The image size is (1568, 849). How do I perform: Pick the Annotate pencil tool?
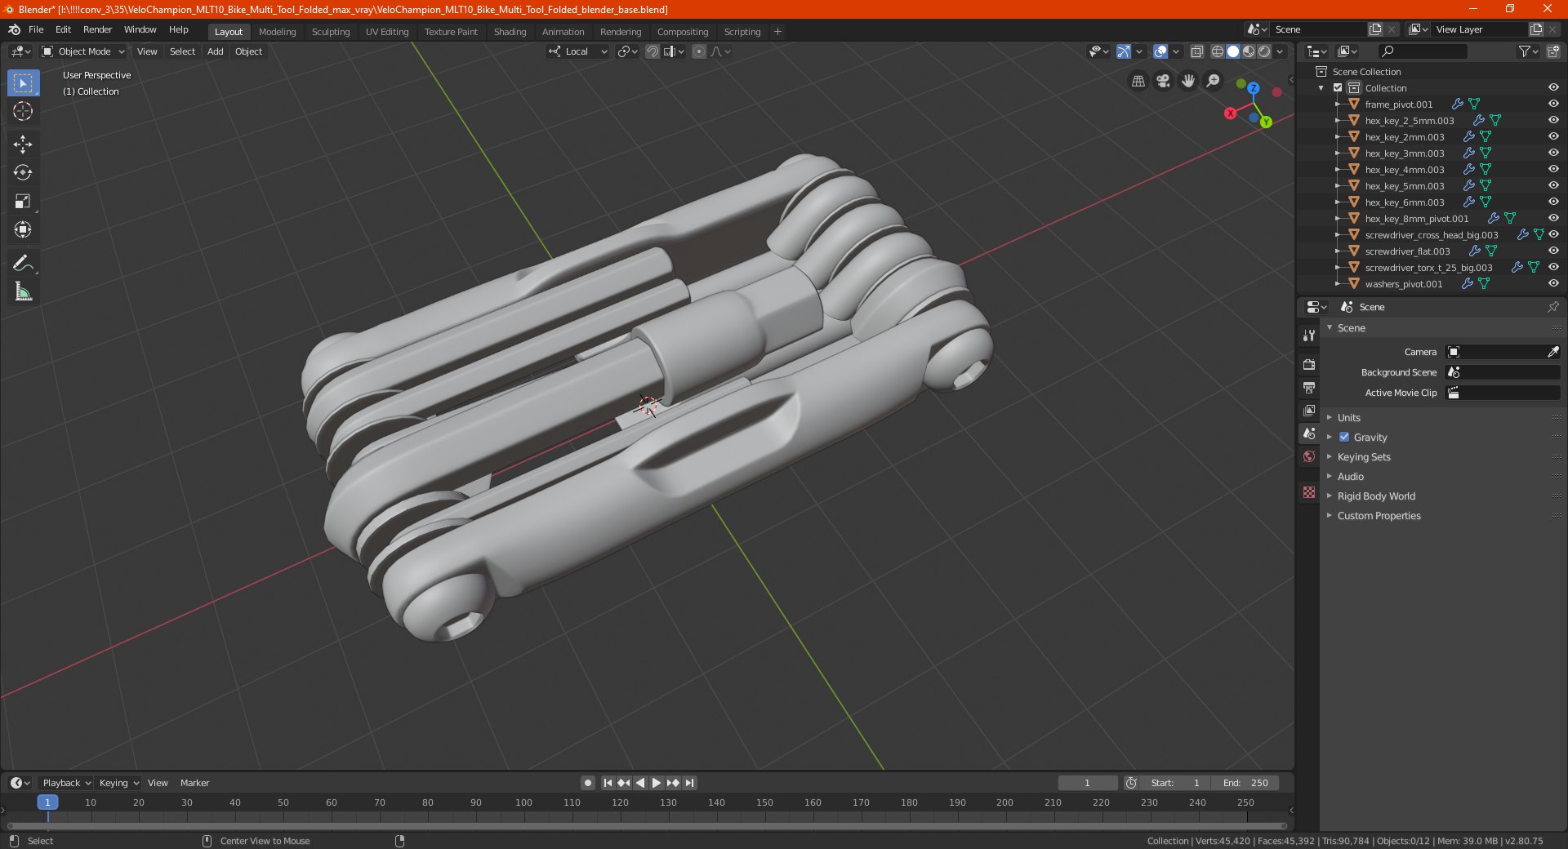pos(23,263)
